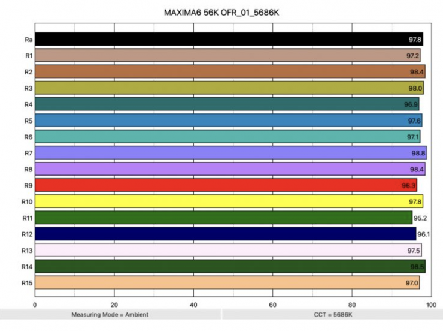Click the 96.1 value beside R12 bar
Screen dimensions: 443x331
pos(424,234)
